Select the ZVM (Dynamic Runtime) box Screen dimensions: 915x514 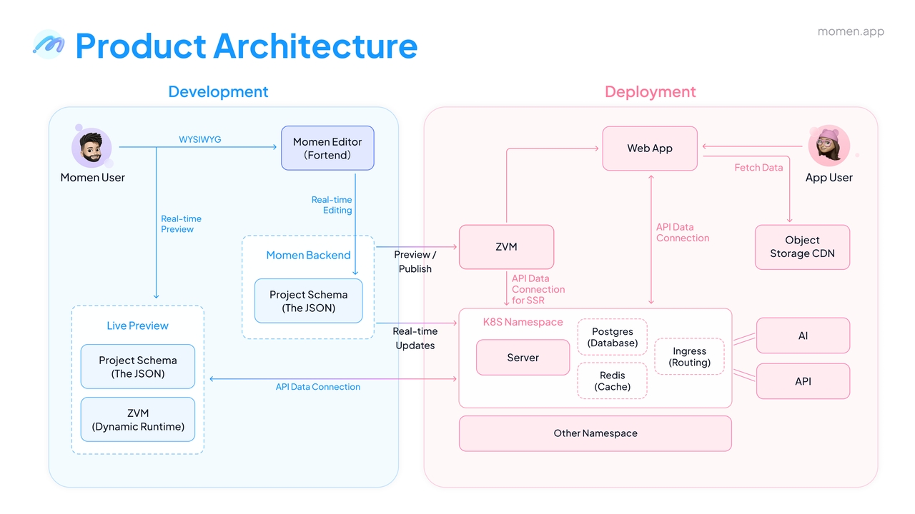[137, 420]
